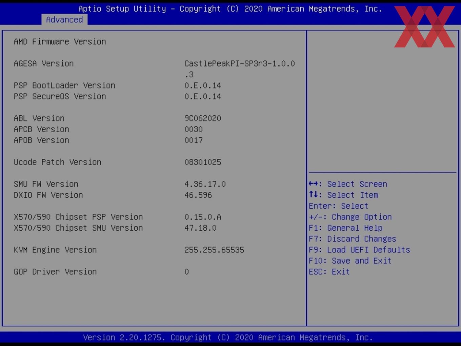Select GOP Driver Version label
Screen dimensions: 461x346
[55, 272]
